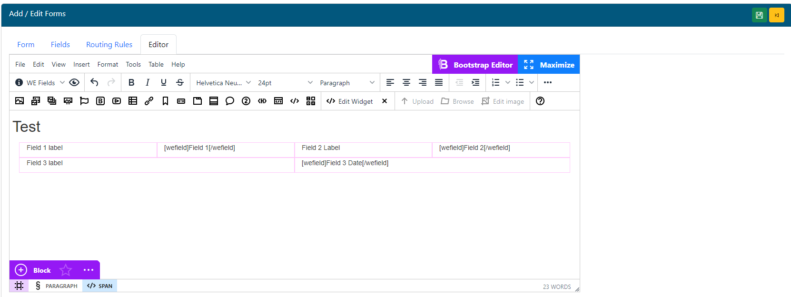Switch to the Form tab
This screenshot has width=791, height=297.
point(26,44)
